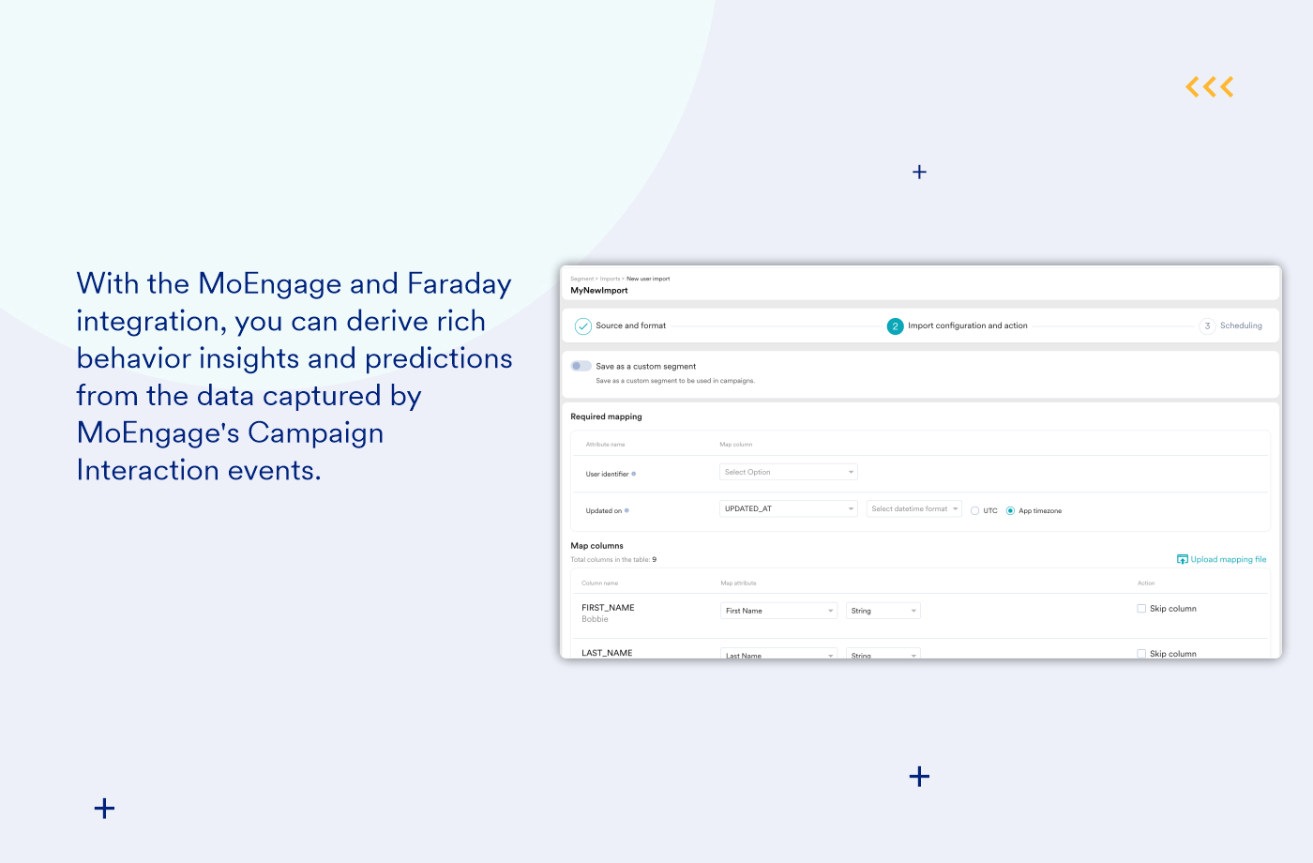This screenshot has height=863, width=1313.
Task: Click the User identifier label
Action: [x=607, y=474]
